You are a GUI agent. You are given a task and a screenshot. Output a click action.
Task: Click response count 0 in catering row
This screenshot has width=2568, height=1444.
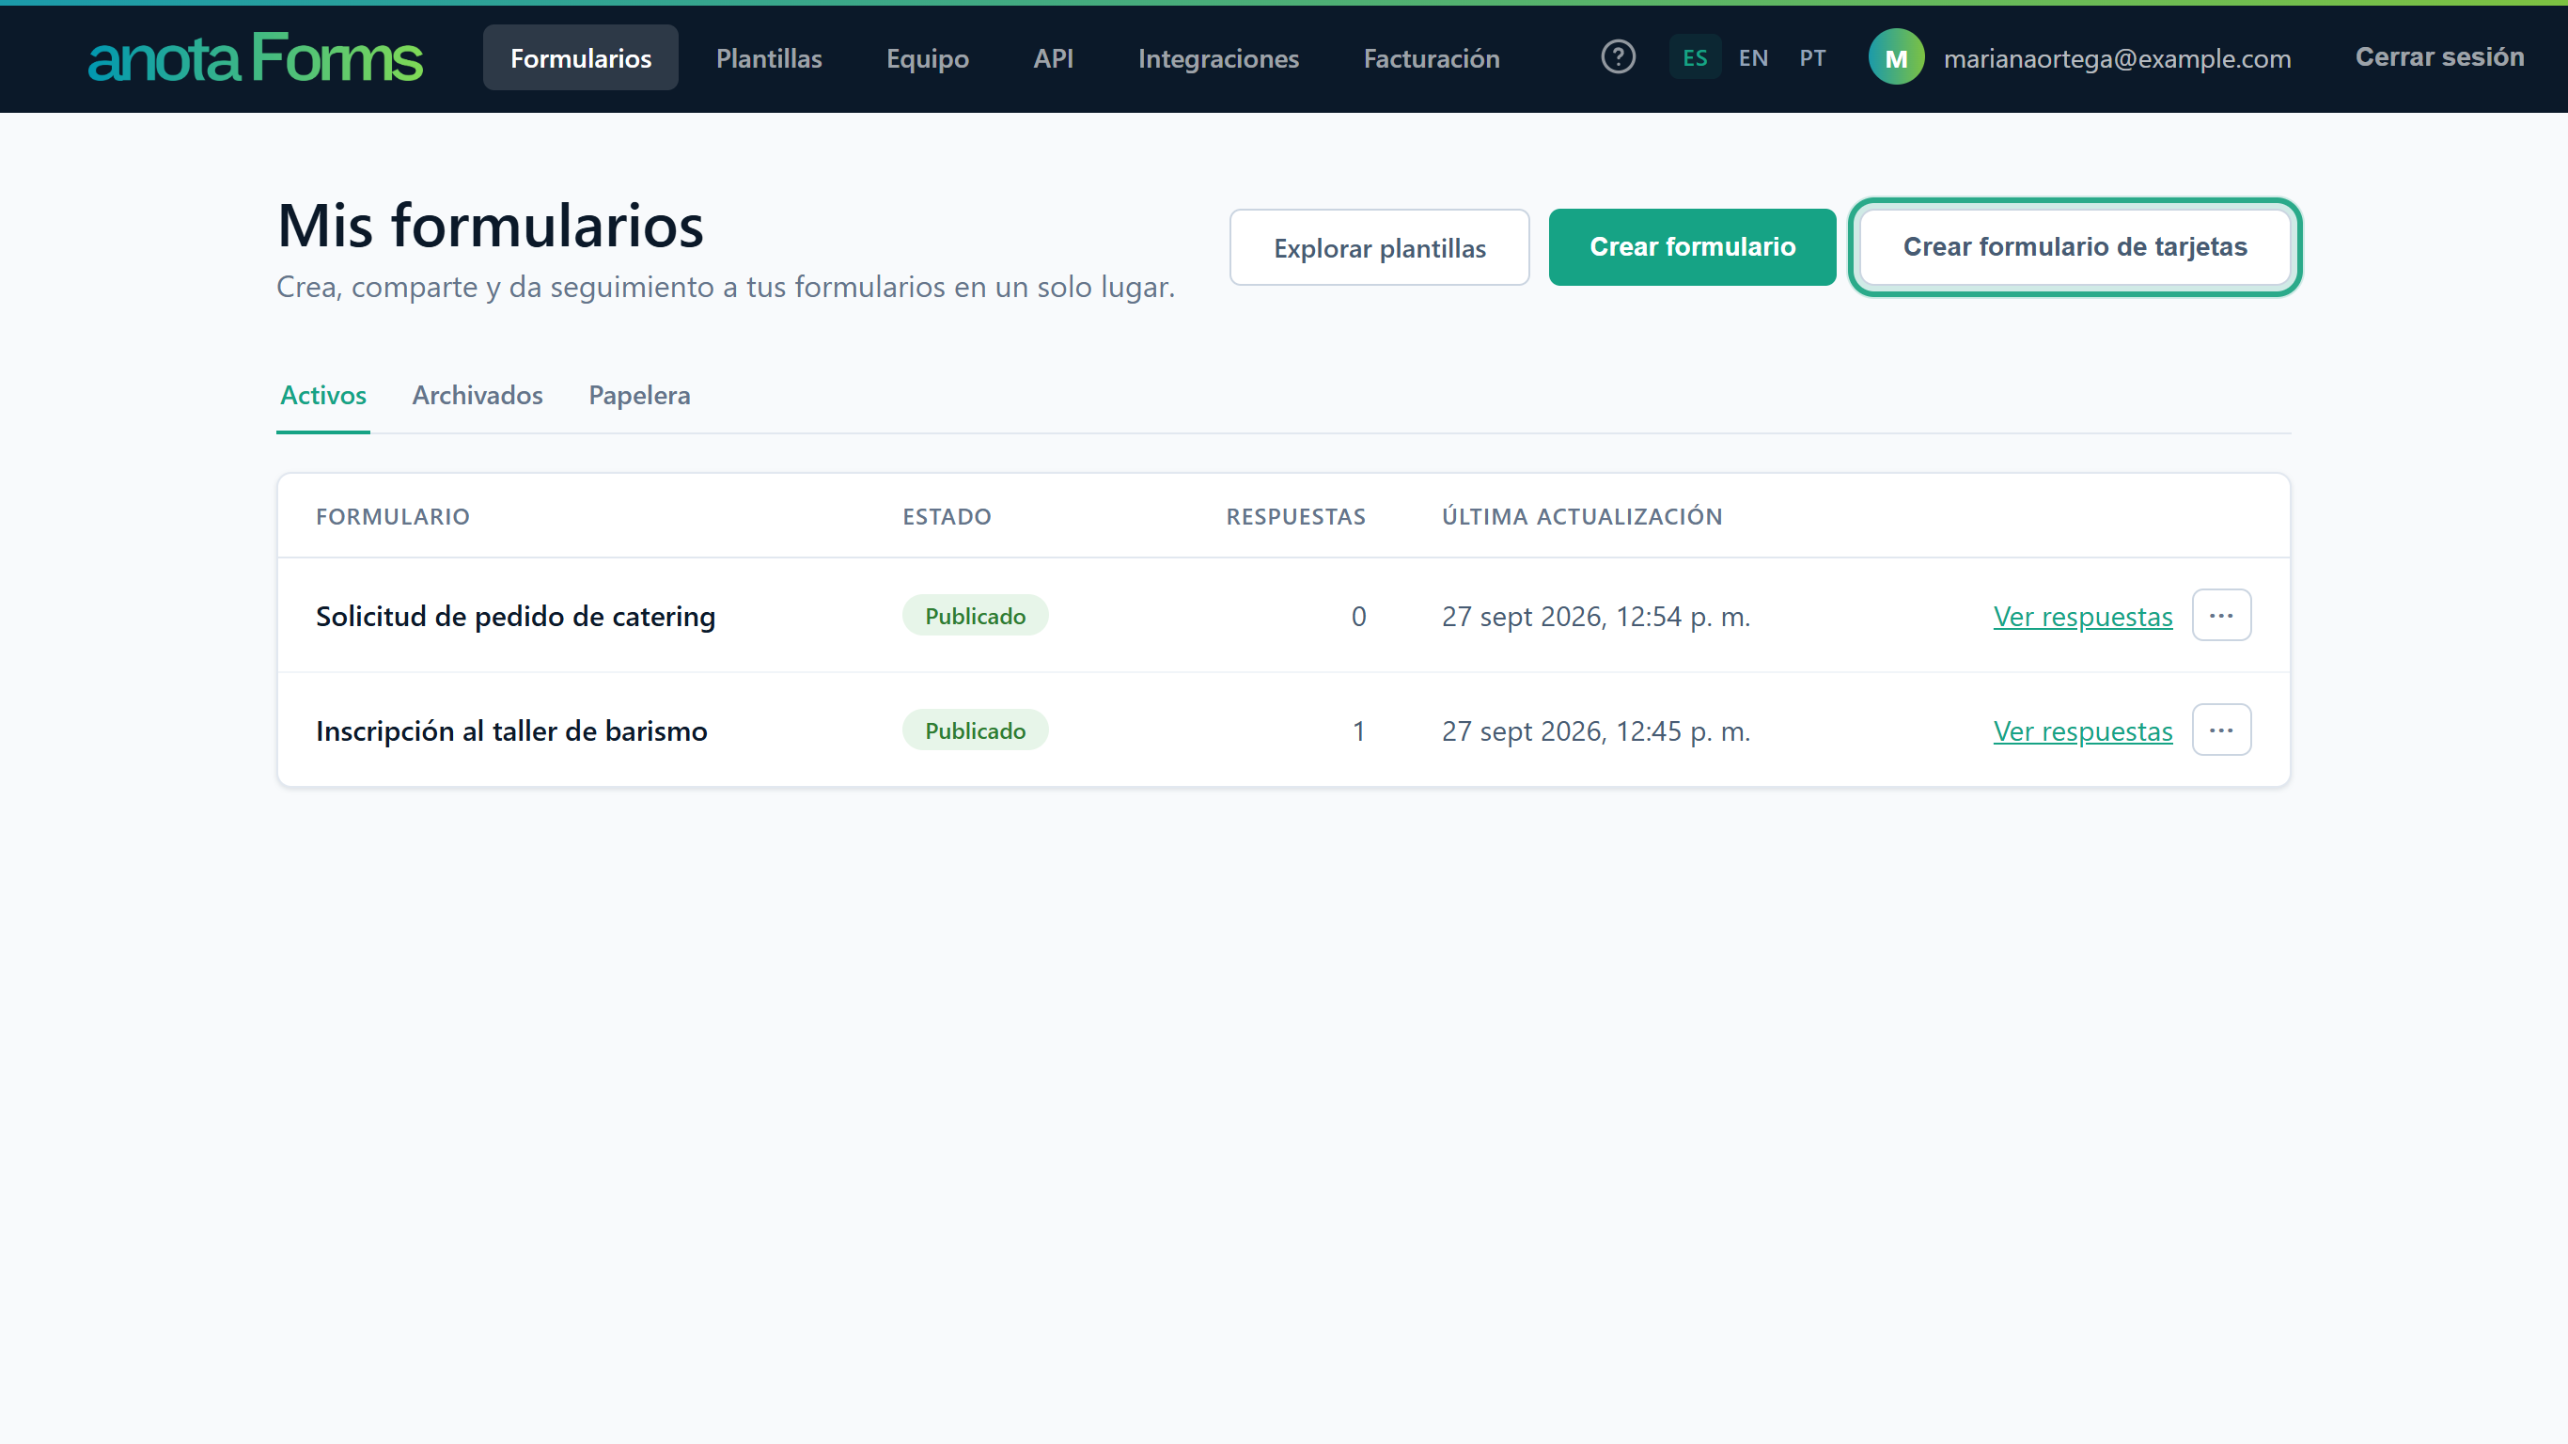coord(1357,617)
